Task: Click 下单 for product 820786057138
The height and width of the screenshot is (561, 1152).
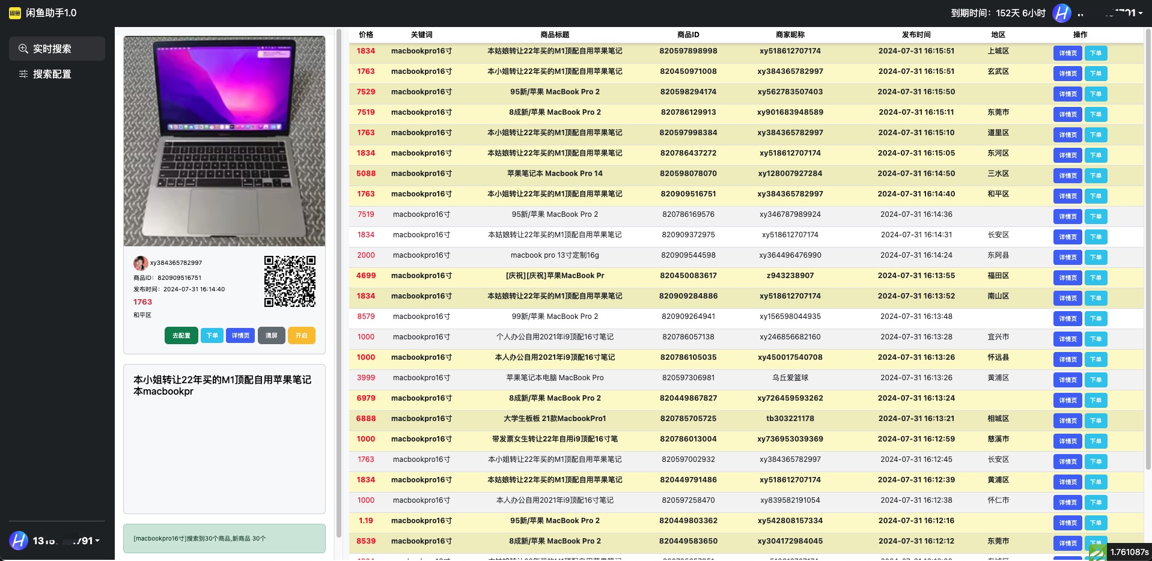Action: click(x=1096, y=339)
